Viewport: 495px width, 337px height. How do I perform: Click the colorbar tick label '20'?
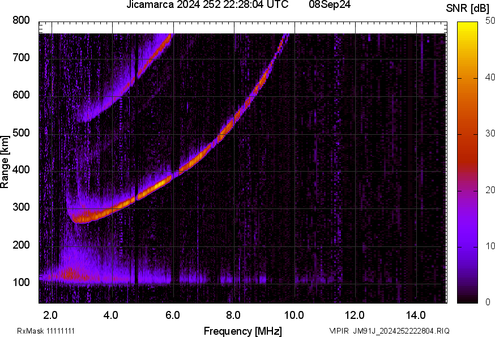coord(490,190)
